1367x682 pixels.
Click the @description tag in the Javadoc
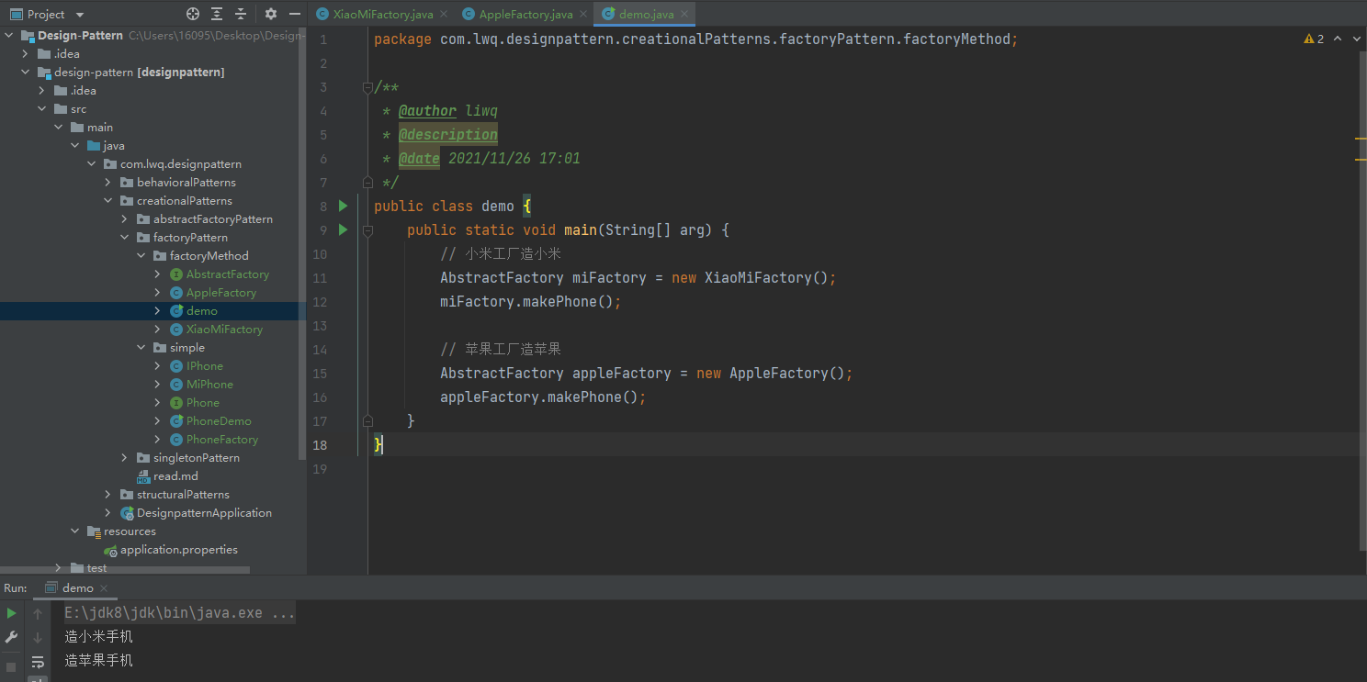point(447,134)
